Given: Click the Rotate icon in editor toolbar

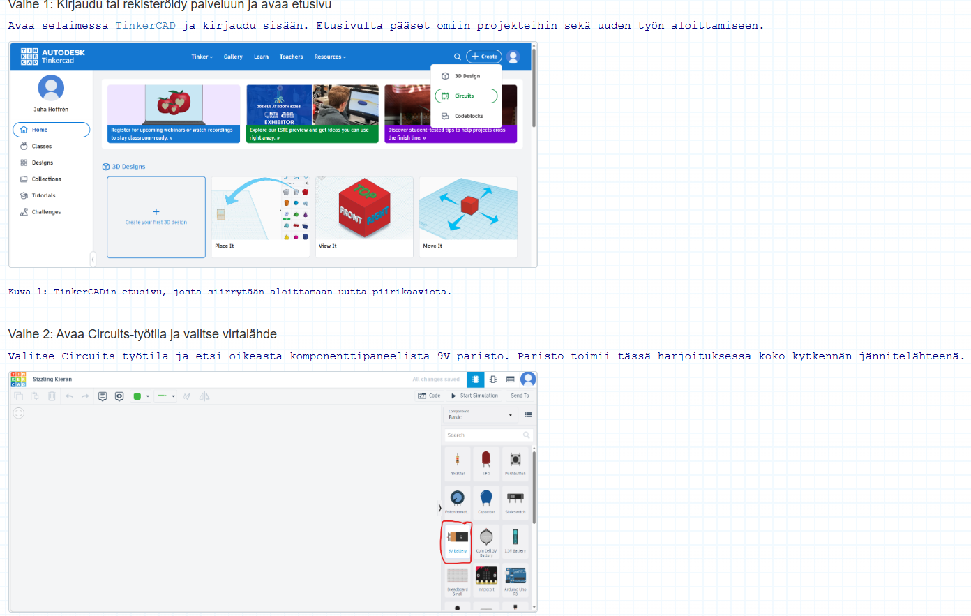Looking at the screenshot, I should click(x=187, y=396).
